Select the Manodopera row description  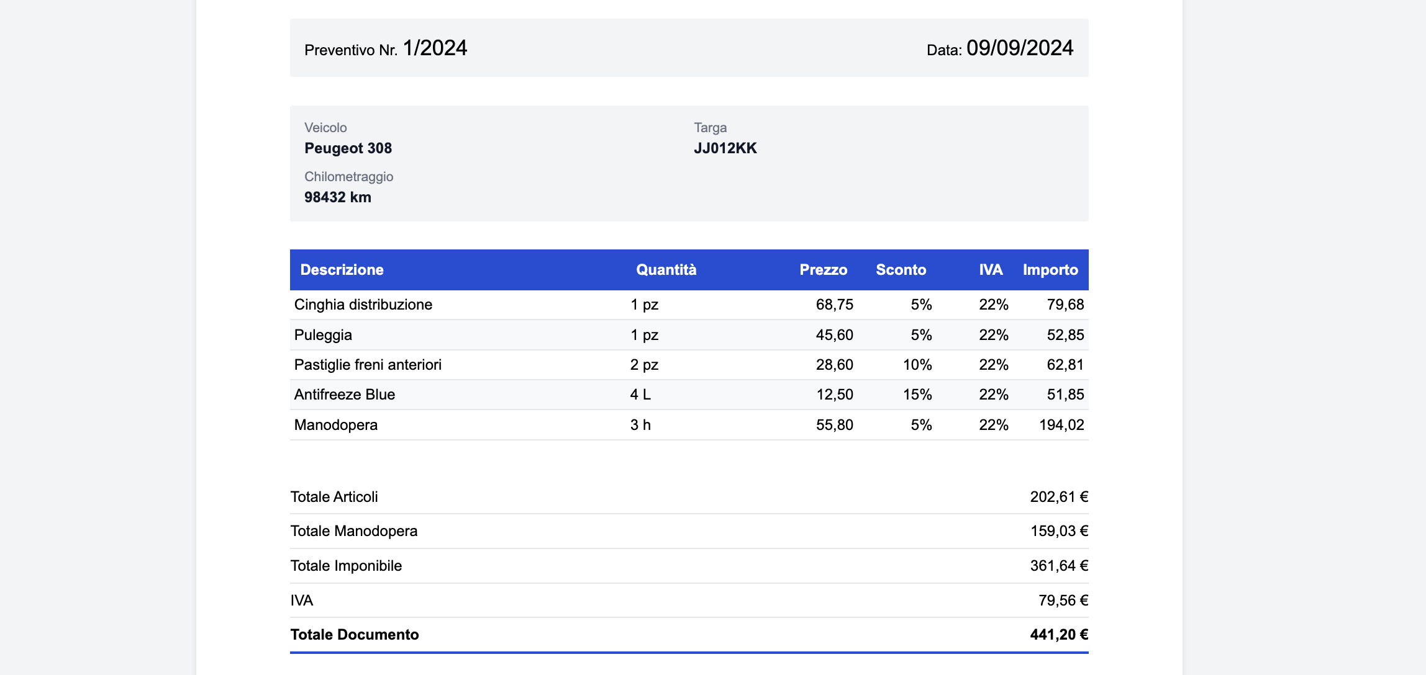pyautogui.click(x=336, y=425)
